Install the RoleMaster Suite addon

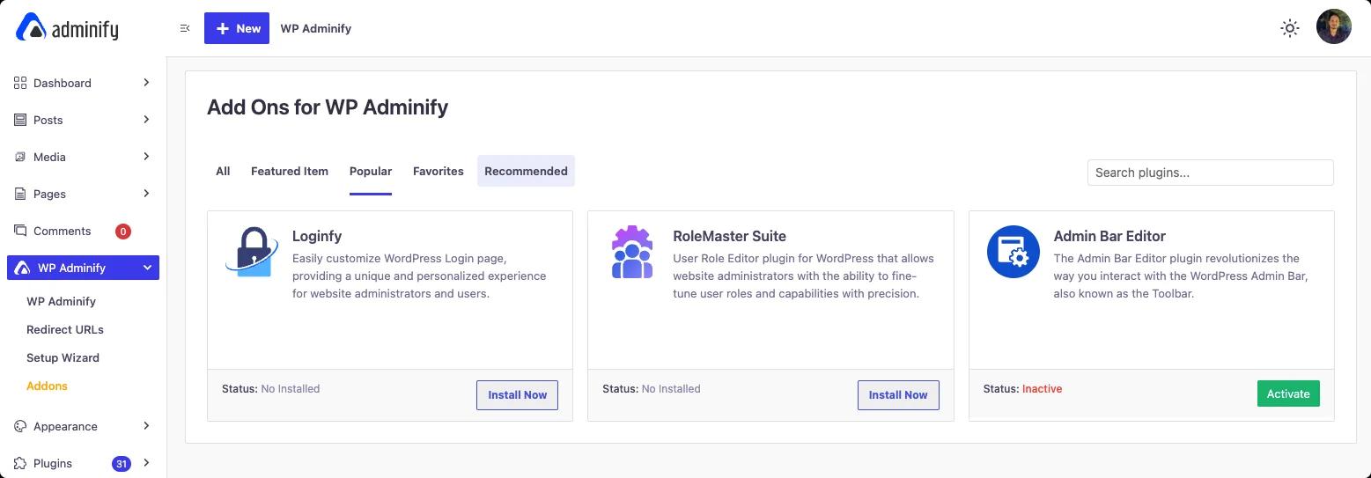(898, 395)
